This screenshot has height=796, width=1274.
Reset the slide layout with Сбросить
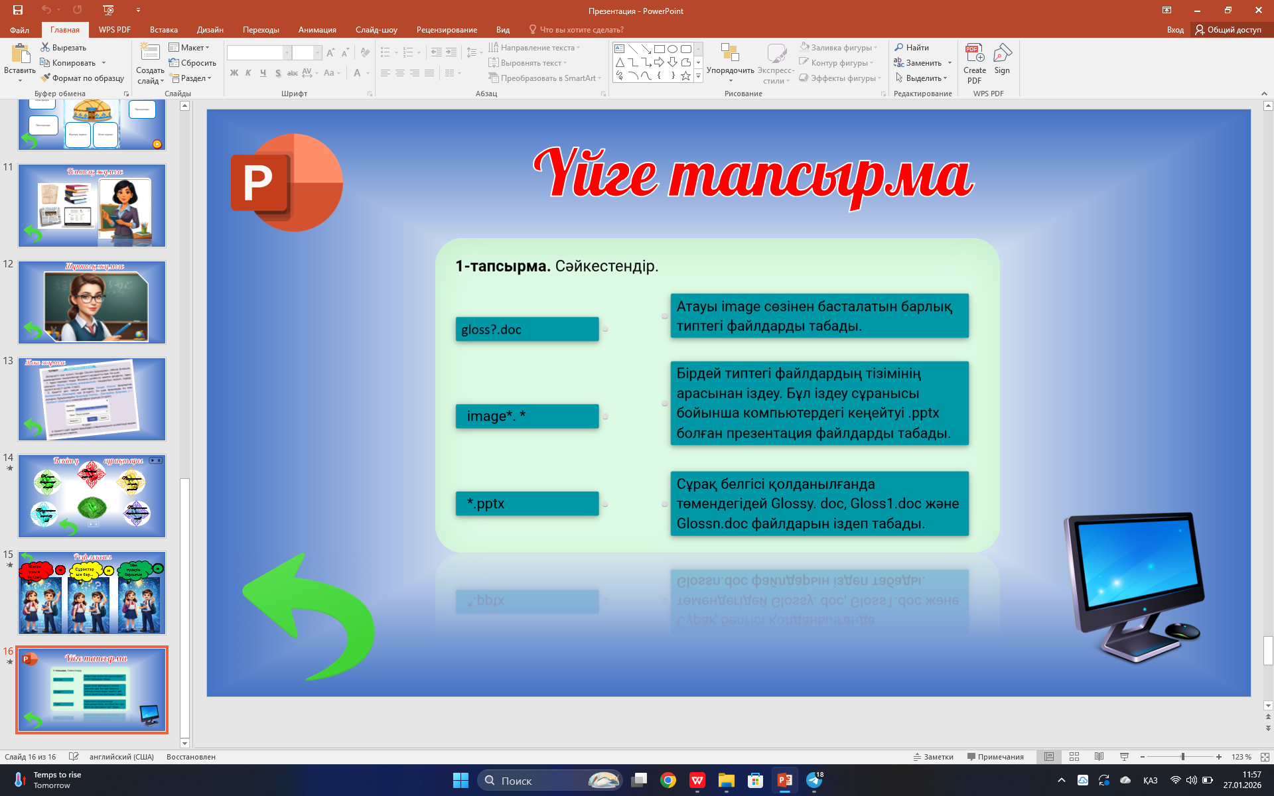192,62
